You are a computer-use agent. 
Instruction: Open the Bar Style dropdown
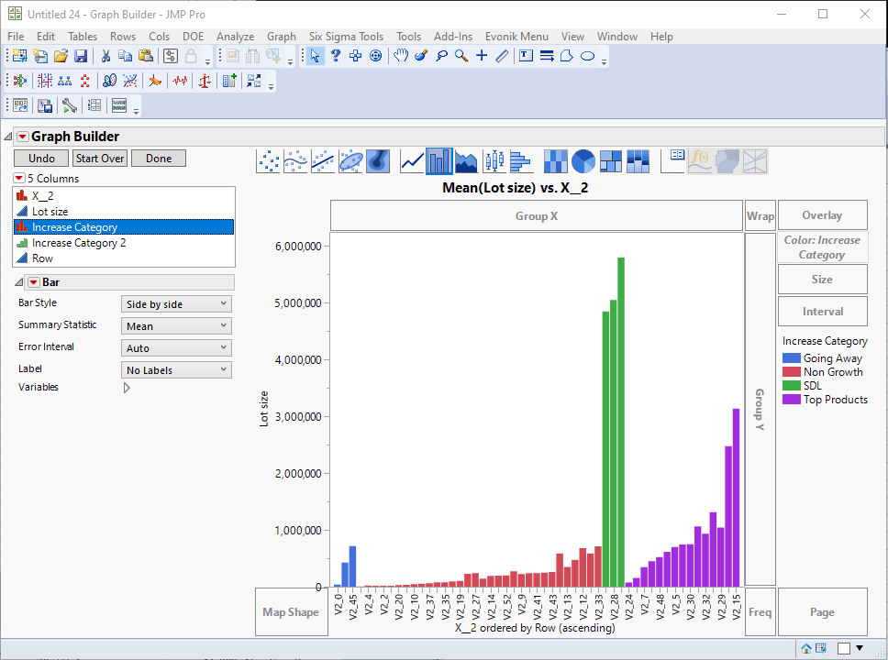(x=176, y=304)
